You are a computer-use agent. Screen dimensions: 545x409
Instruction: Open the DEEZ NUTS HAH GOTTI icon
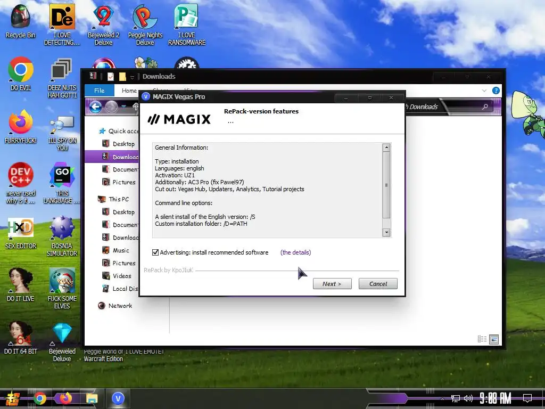click(62, 78)
